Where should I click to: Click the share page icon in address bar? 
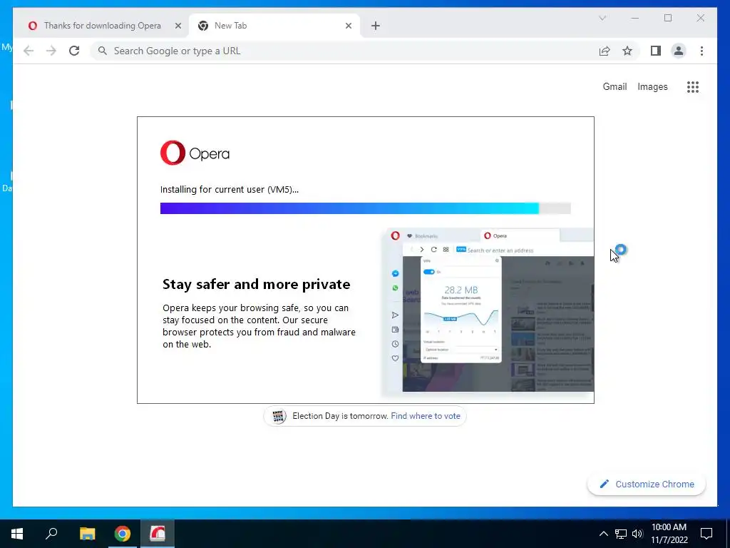tap(605, 51)
